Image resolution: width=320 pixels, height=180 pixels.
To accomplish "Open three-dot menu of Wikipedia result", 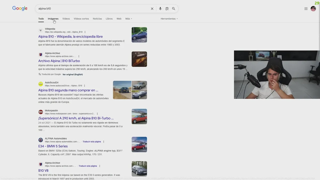I will [85, 32].
